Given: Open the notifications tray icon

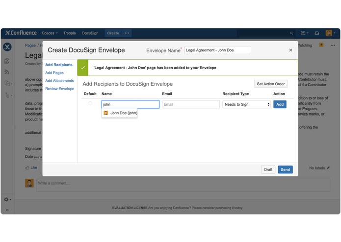Looking at the screenshot, I should coord(317,33).
